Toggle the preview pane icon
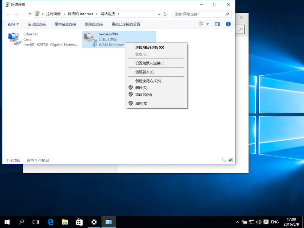Viewport: 304px width, 228px height. [218, 24]
